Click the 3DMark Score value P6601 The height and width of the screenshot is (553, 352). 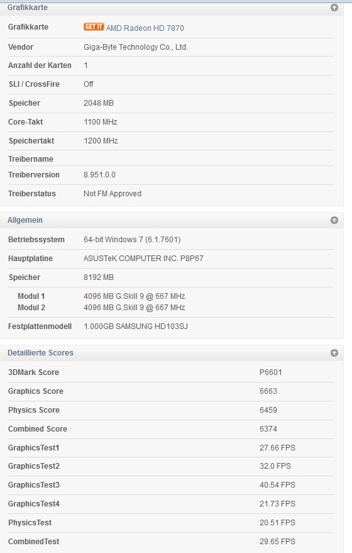click(271, 372)
